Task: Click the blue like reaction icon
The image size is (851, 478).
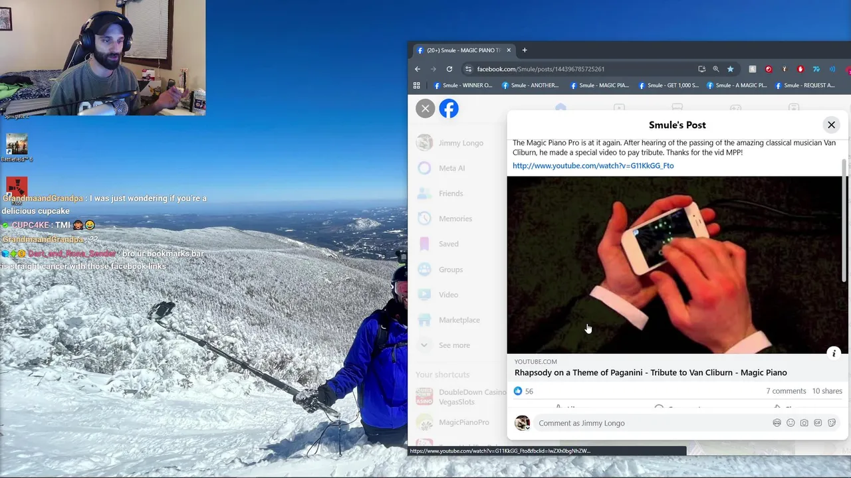Action: (x=518, y=391)
